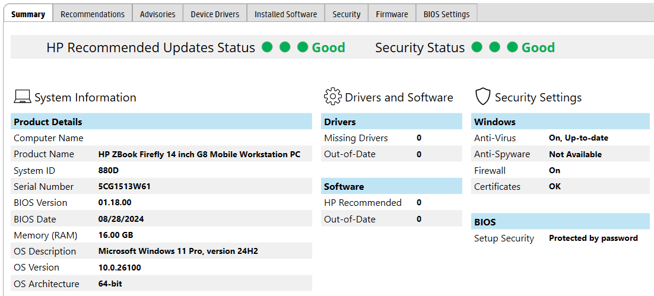Click Certificates status 'OK'
This screenshot has height=296, width=654.
pos(555,187)
